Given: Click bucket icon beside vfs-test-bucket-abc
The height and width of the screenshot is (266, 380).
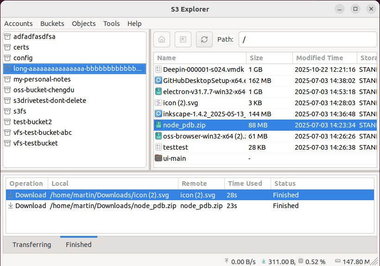Looking at the screenshot, I should [7, 133].
